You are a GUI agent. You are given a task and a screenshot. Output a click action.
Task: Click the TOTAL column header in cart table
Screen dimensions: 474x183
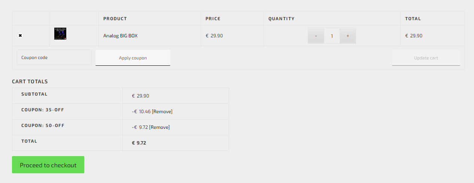[x=413, y=19]
